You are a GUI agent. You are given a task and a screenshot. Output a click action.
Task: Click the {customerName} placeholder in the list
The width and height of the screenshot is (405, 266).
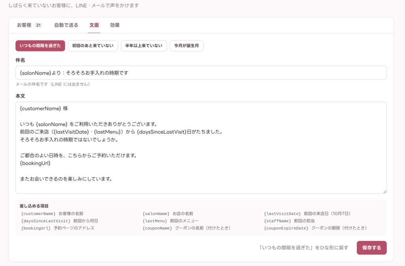pos(38,213)
